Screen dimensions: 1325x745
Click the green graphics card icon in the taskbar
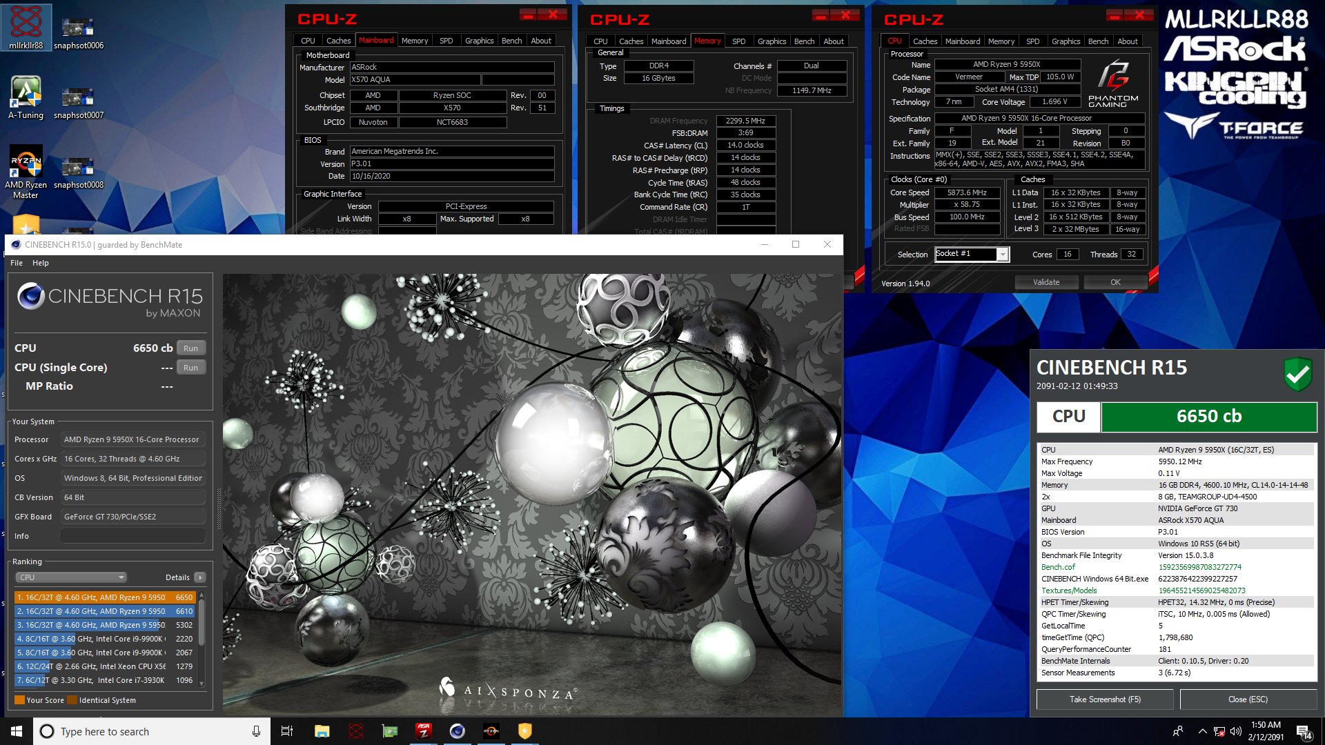pyautogui.click(x=390, y=731)
